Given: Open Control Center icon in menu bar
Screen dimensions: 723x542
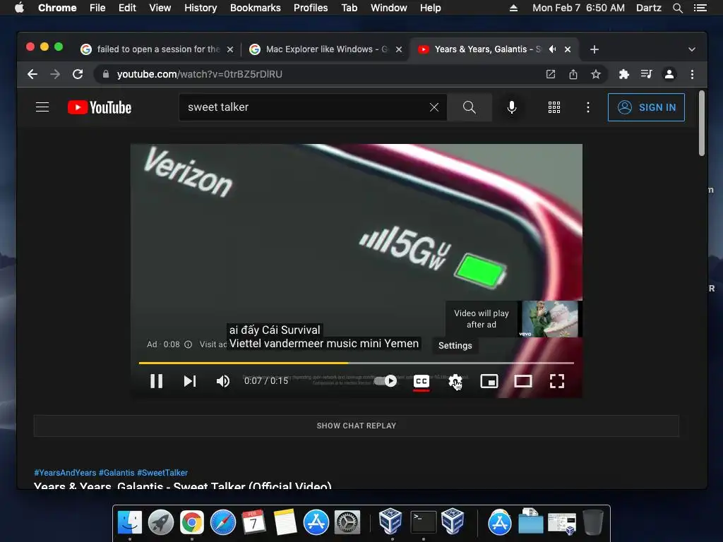Looking at the screenshot, I should click(x=700, y=8).
